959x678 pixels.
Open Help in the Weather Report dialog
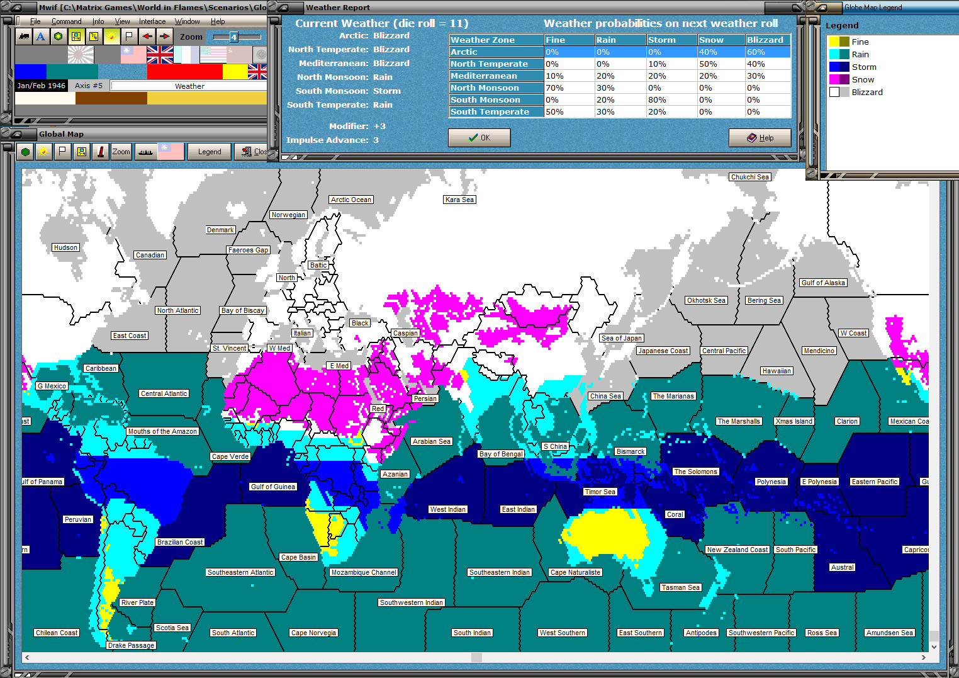(760, 138)
